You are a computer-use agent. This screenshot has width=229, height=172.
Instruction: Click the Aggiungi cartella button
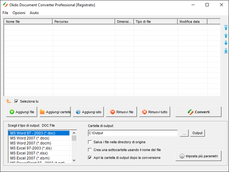[x=55, y=112]
